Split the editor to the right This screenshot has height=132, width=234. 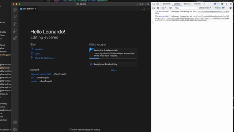(x=144, y=9)
